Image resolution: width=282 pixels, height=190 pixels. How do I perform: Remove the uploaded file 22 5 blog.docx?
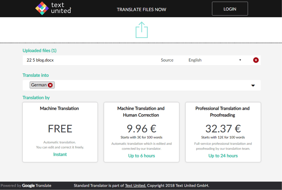256,60
